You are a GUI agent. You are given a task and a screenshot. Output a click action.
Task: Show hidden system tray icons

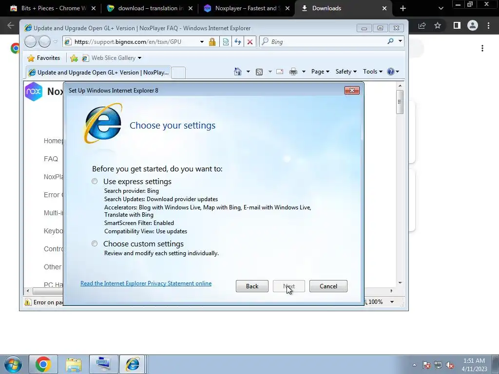pos(414,365)
